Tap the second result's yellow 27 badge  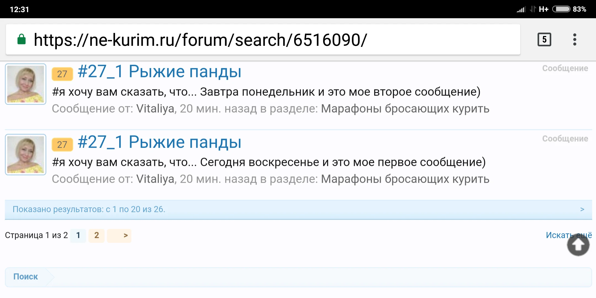[62, 144]
